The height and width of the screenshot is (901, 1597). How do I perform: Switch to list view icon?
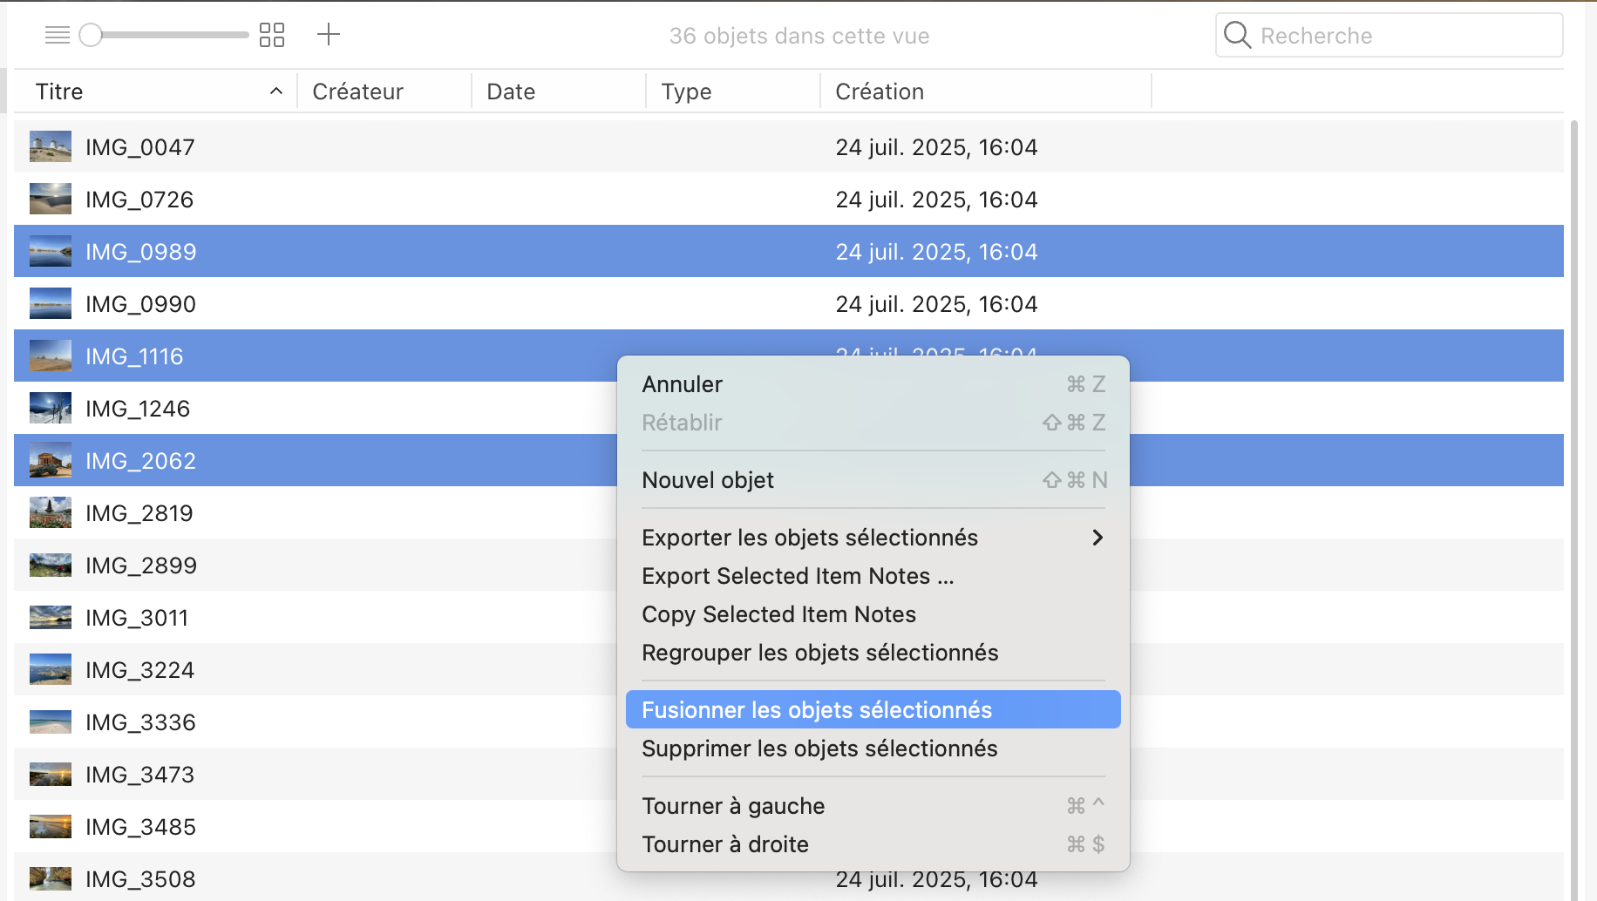[x=57, y=35]
